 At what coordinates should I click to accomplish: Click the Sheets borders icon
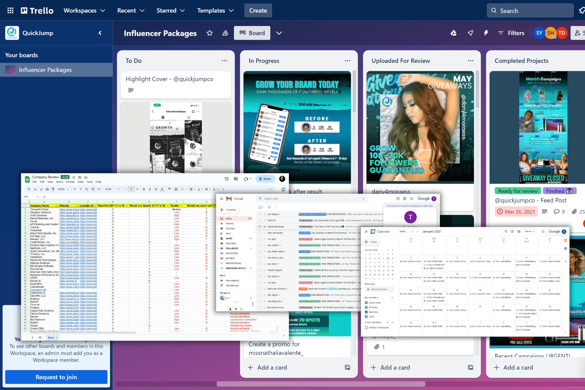click(x=176, y=189)
